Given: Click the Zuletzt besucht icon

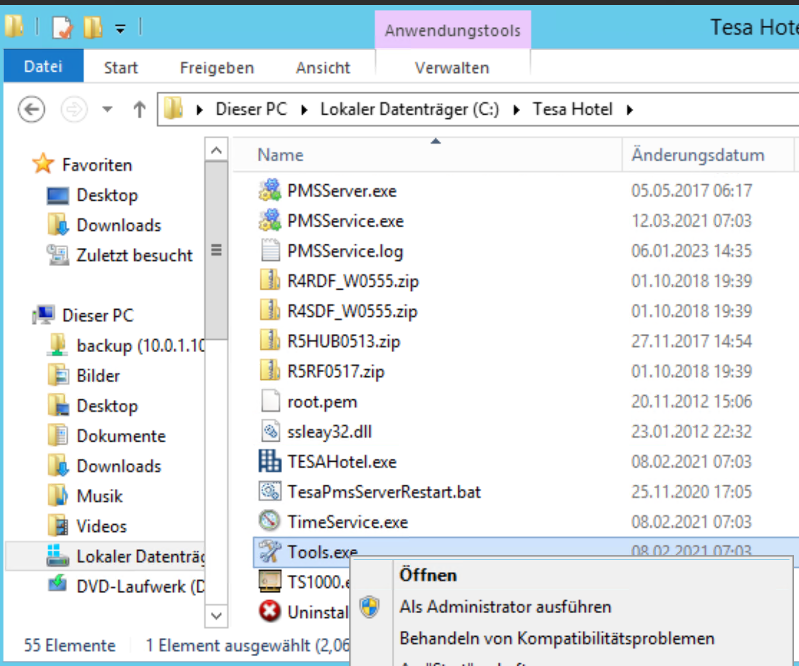Looking at the screenshot, I should pos(57,254).
